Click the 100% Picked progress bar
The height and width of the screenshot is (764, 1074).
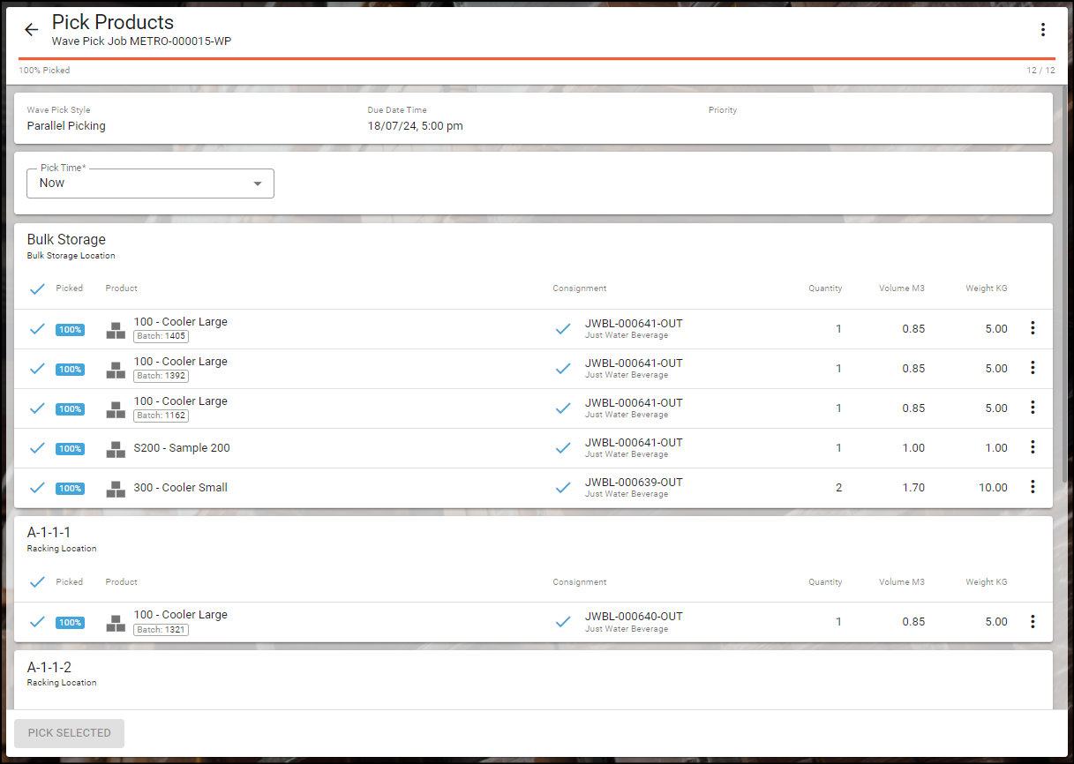point(537,58)
